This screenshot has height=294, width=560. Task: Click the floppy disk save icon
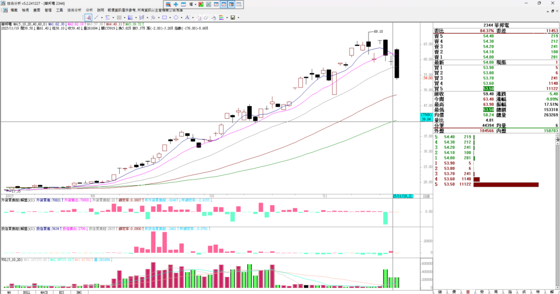coord(232,18)
